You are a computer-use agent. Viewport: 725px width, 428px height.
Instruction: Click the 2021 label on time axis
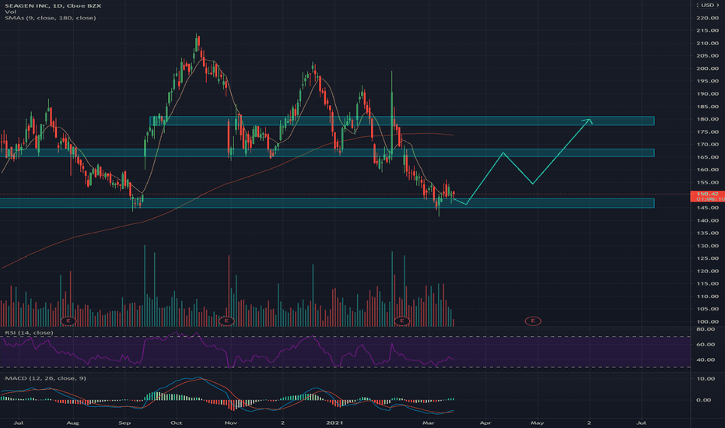(334, 423)
